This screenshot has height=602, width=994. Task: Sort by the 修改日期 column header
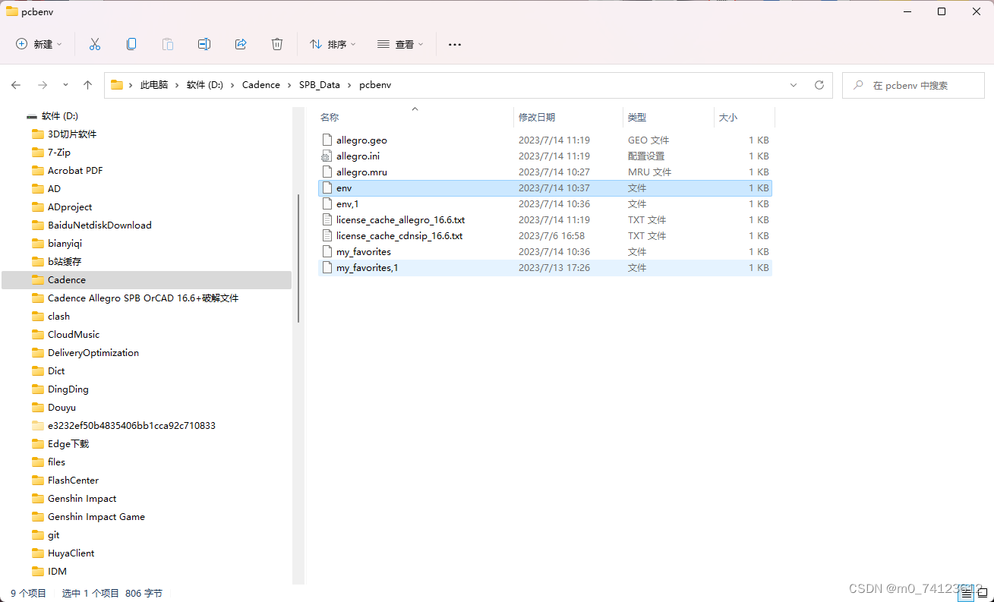click(537, 117)
